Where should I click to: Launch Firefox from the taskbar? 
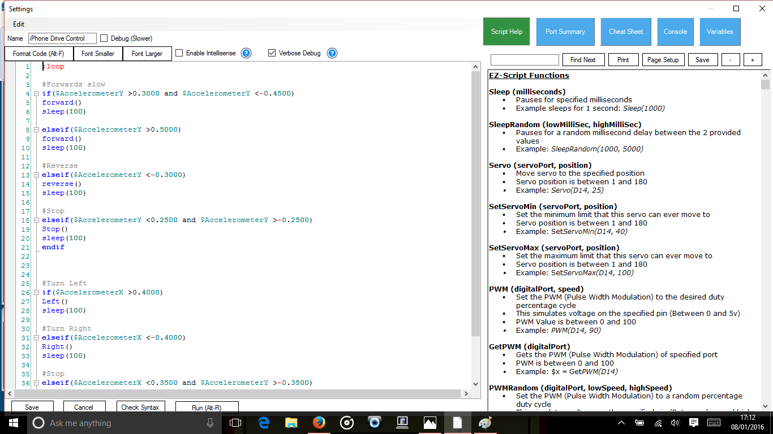319,423
